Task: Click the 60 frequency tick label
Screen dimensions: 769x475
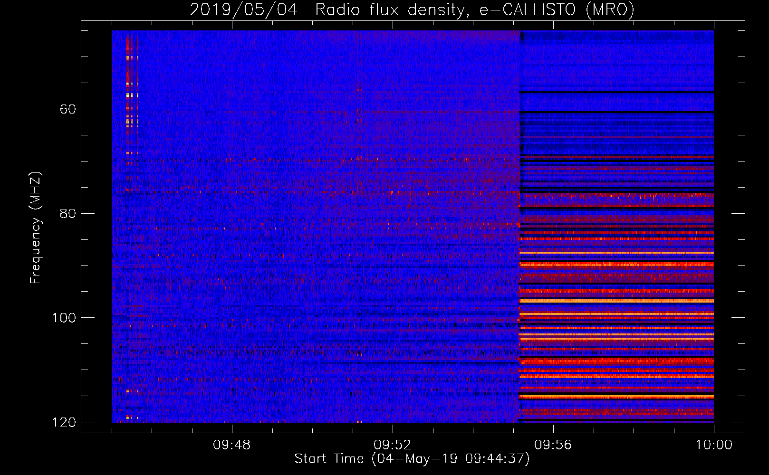Action: click(x=68, y=109)
